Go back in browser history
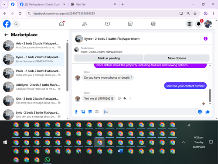The height and width of the screenshot is (164, 218). click(5, 14)
